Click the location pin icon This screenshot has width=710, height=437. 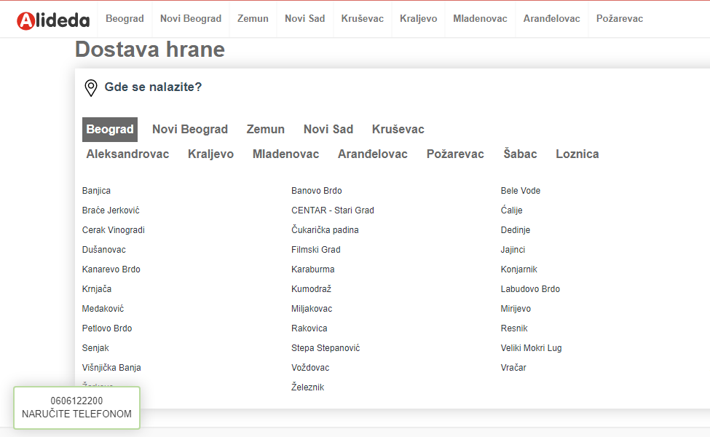point(91,88)
